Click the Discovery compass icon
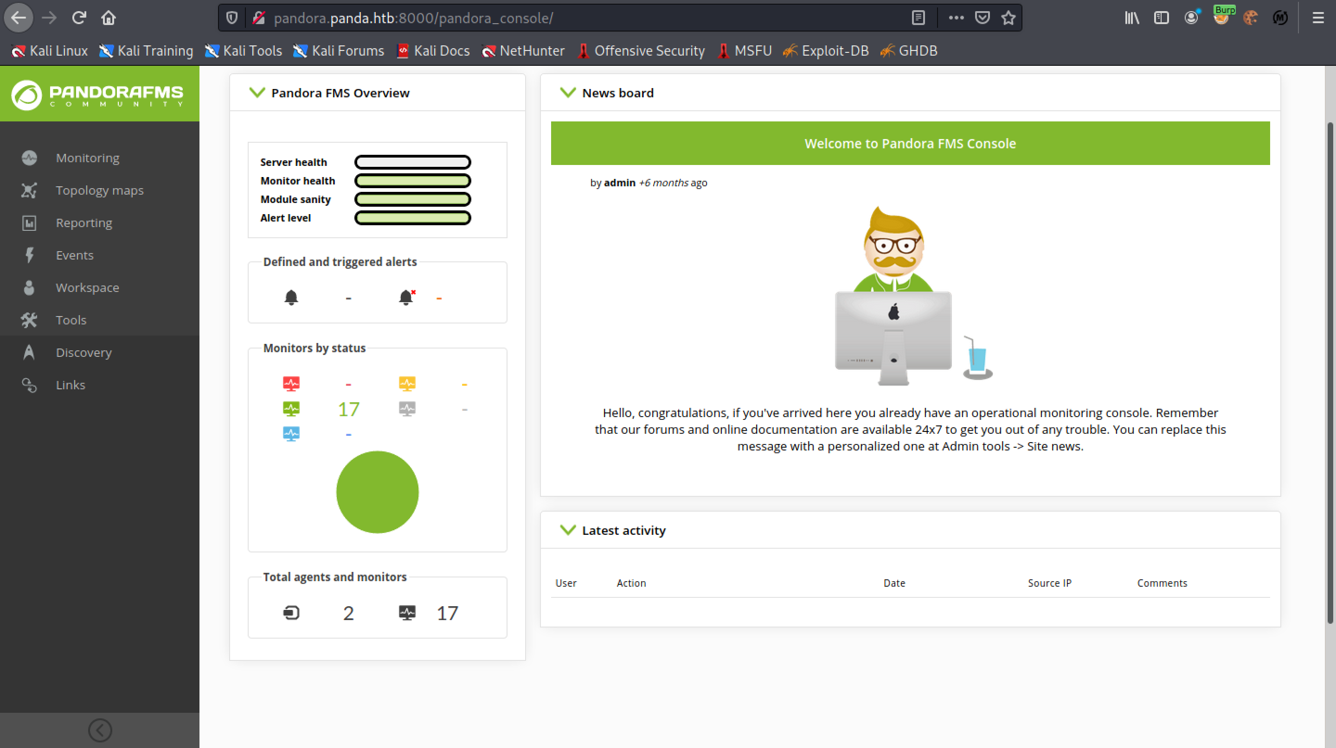This screenshot has width=1336, height=748. click(x=29, y=352)
